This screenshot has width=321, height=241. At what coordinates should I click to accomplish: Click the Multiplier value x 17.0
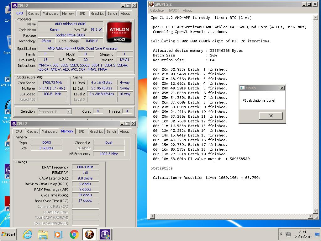pyautogui.click(x=52, y=88)
